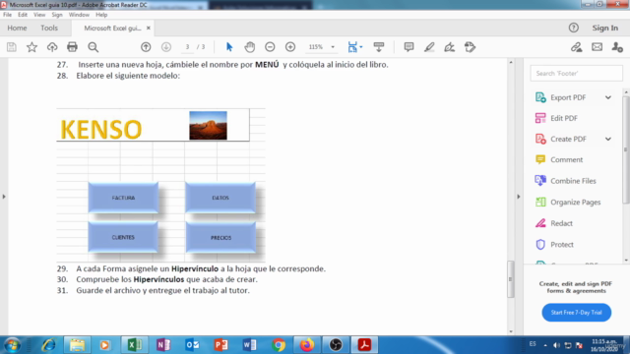Click the Fit page width icon

(x=352, y=47)
